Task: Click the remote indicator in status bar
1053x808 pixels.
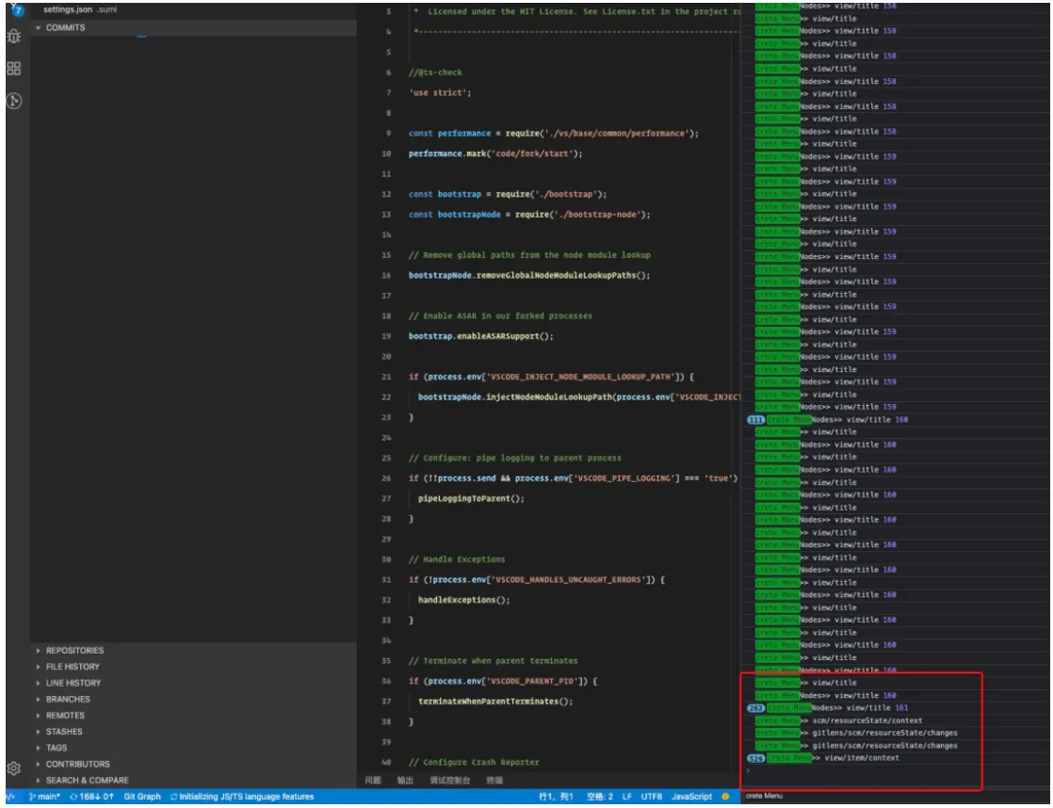Action: click(x=10, y=797)
